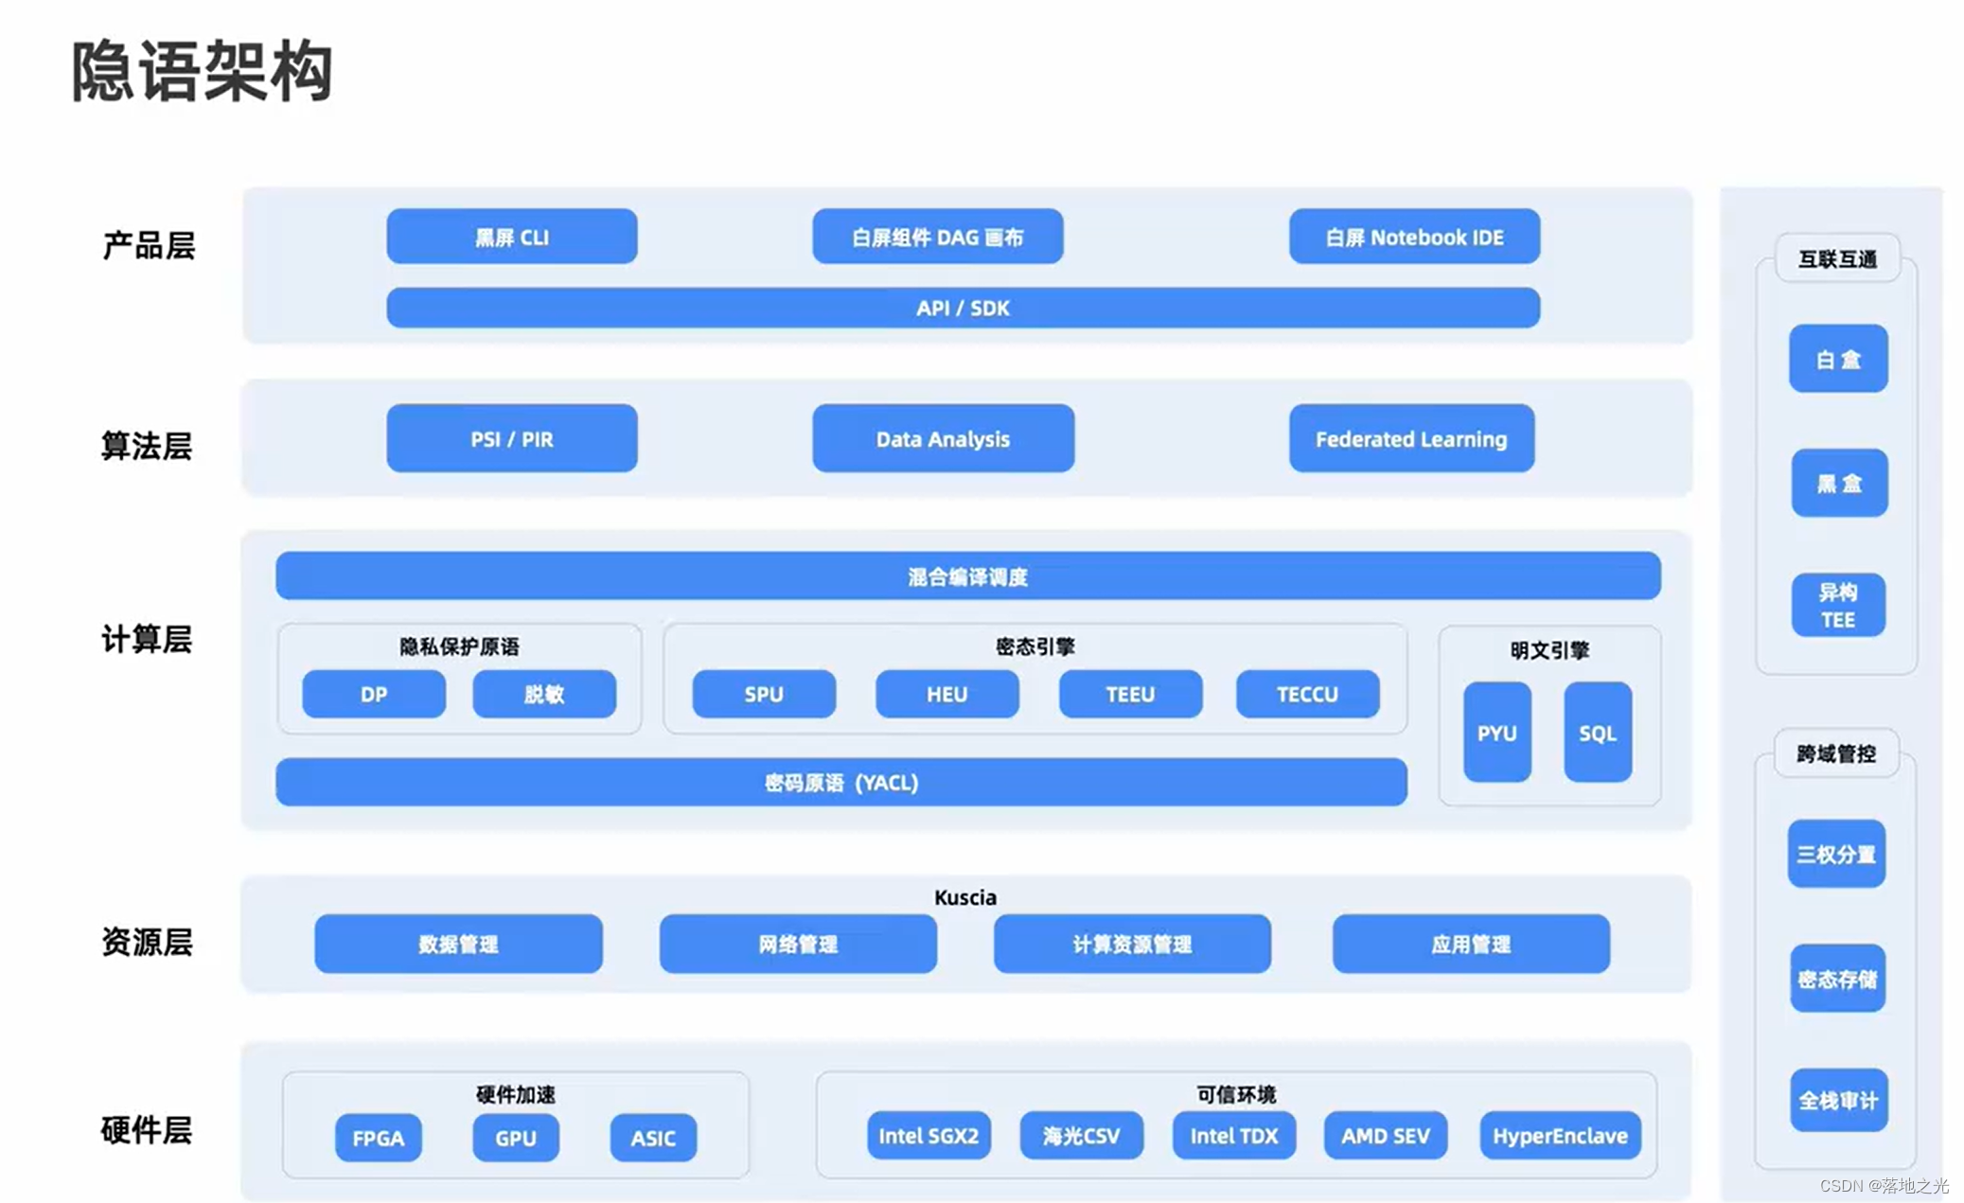The image size is (1964, 1203).
Task: Select the PSI / PIR block
Action: (x=511, y=438)
